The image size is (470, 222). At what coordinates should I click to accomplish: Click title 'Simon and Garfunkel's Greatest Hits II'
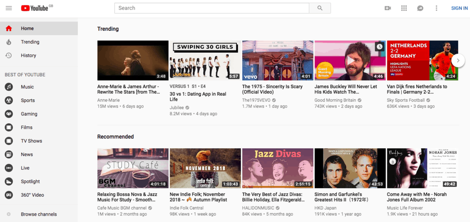(341, 197)
